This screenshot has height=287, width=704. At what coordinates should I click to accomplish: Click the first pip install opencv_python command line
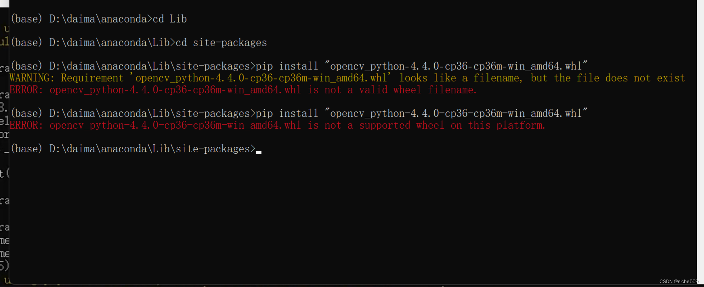coord(299,66)
